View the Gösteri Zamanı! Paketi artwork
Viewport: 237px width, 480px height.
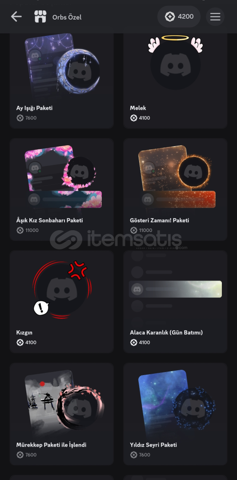(177, 177)
